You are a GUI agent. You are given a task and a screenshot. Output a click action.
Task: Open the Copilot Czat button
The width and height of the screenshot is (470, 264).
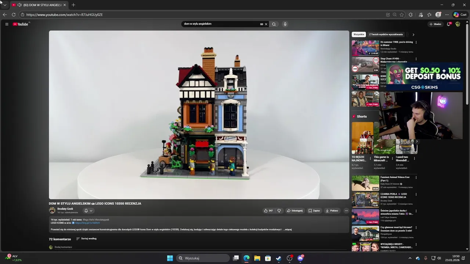460,15
